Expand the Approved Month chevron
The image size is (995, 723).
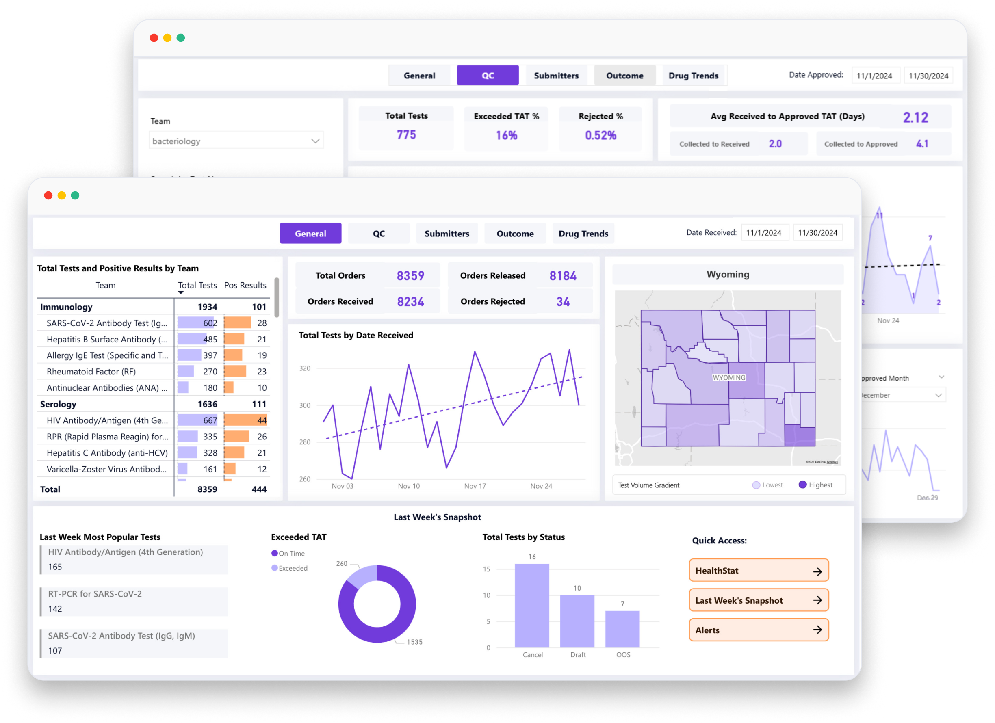click(941, 377)
